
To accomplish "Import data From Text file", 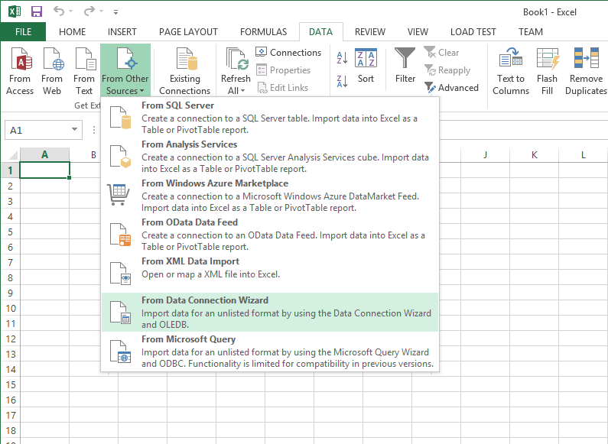I will pyautogui.click(x=84, y=71).
